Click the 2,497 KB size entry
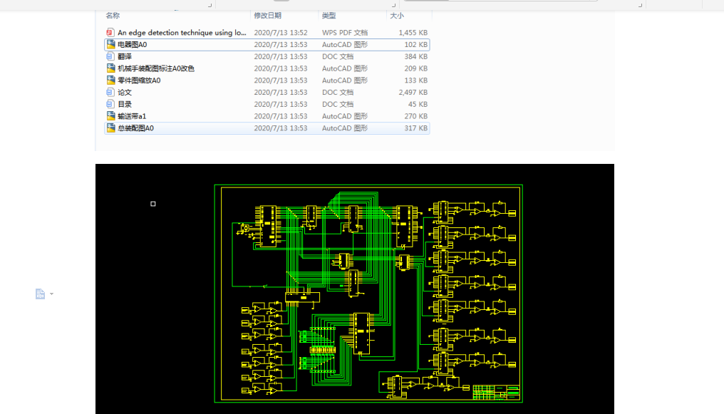The image size is (724, 414). tap(413, 92)
